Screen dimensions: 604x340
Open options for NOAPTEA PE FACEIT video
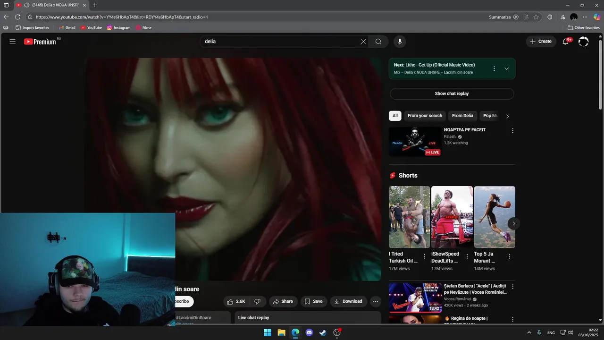[x=512, y=131]
